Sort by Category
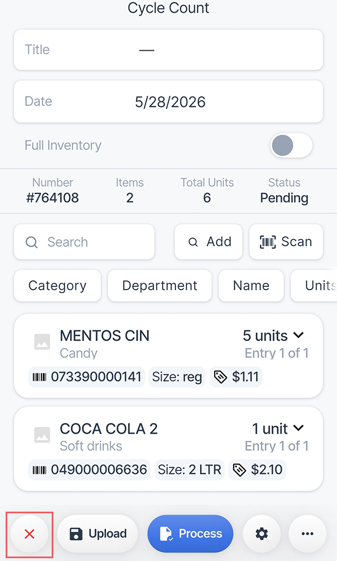 (57, 286)
